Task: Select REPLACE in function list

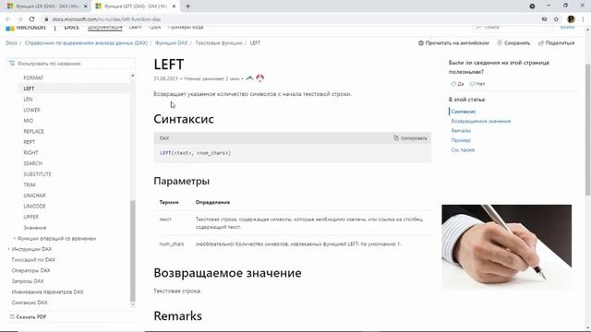Action: pyautogui.click(x=33, y=131)
